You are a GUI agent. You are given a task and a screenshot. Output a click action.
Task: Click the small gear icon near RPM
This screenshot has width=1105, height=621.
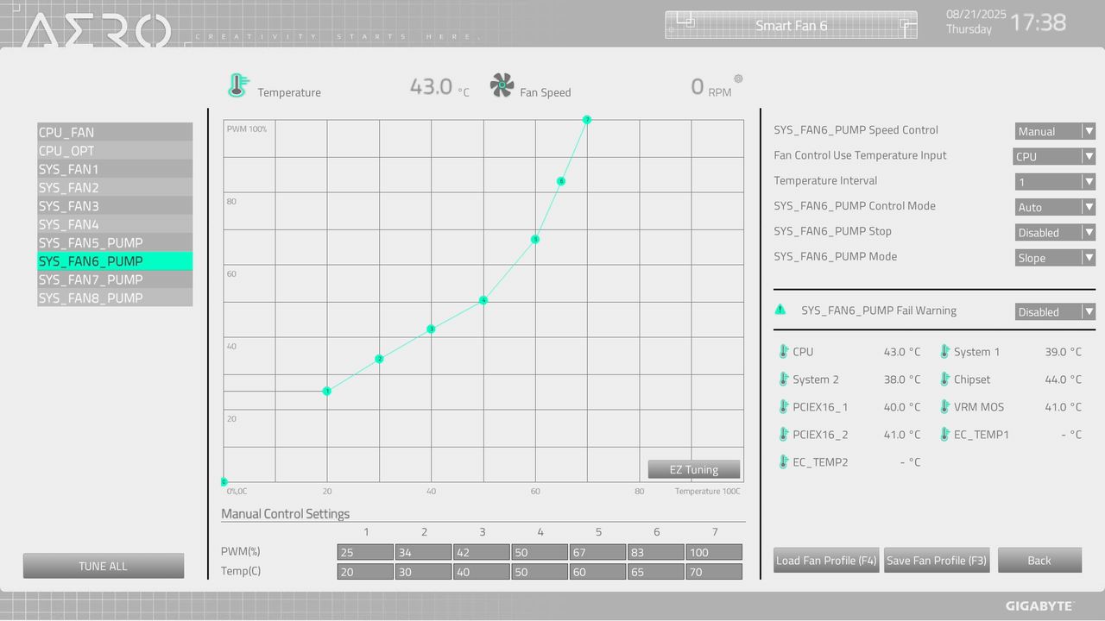(738, 78)
